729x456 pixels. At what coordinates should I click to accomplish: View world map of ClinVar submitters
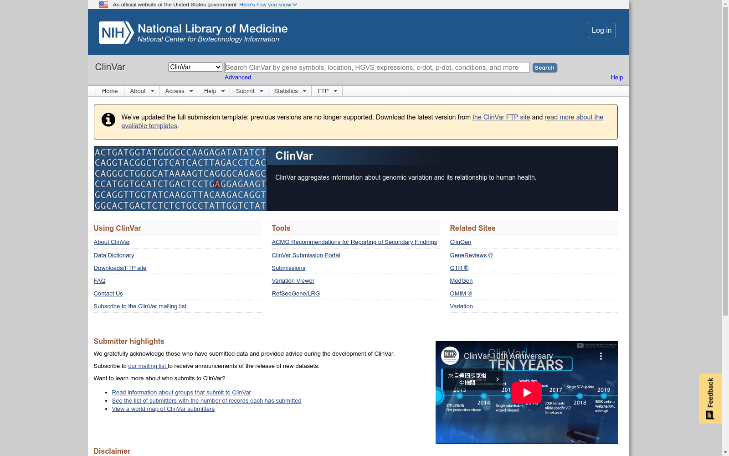(163, 409)
